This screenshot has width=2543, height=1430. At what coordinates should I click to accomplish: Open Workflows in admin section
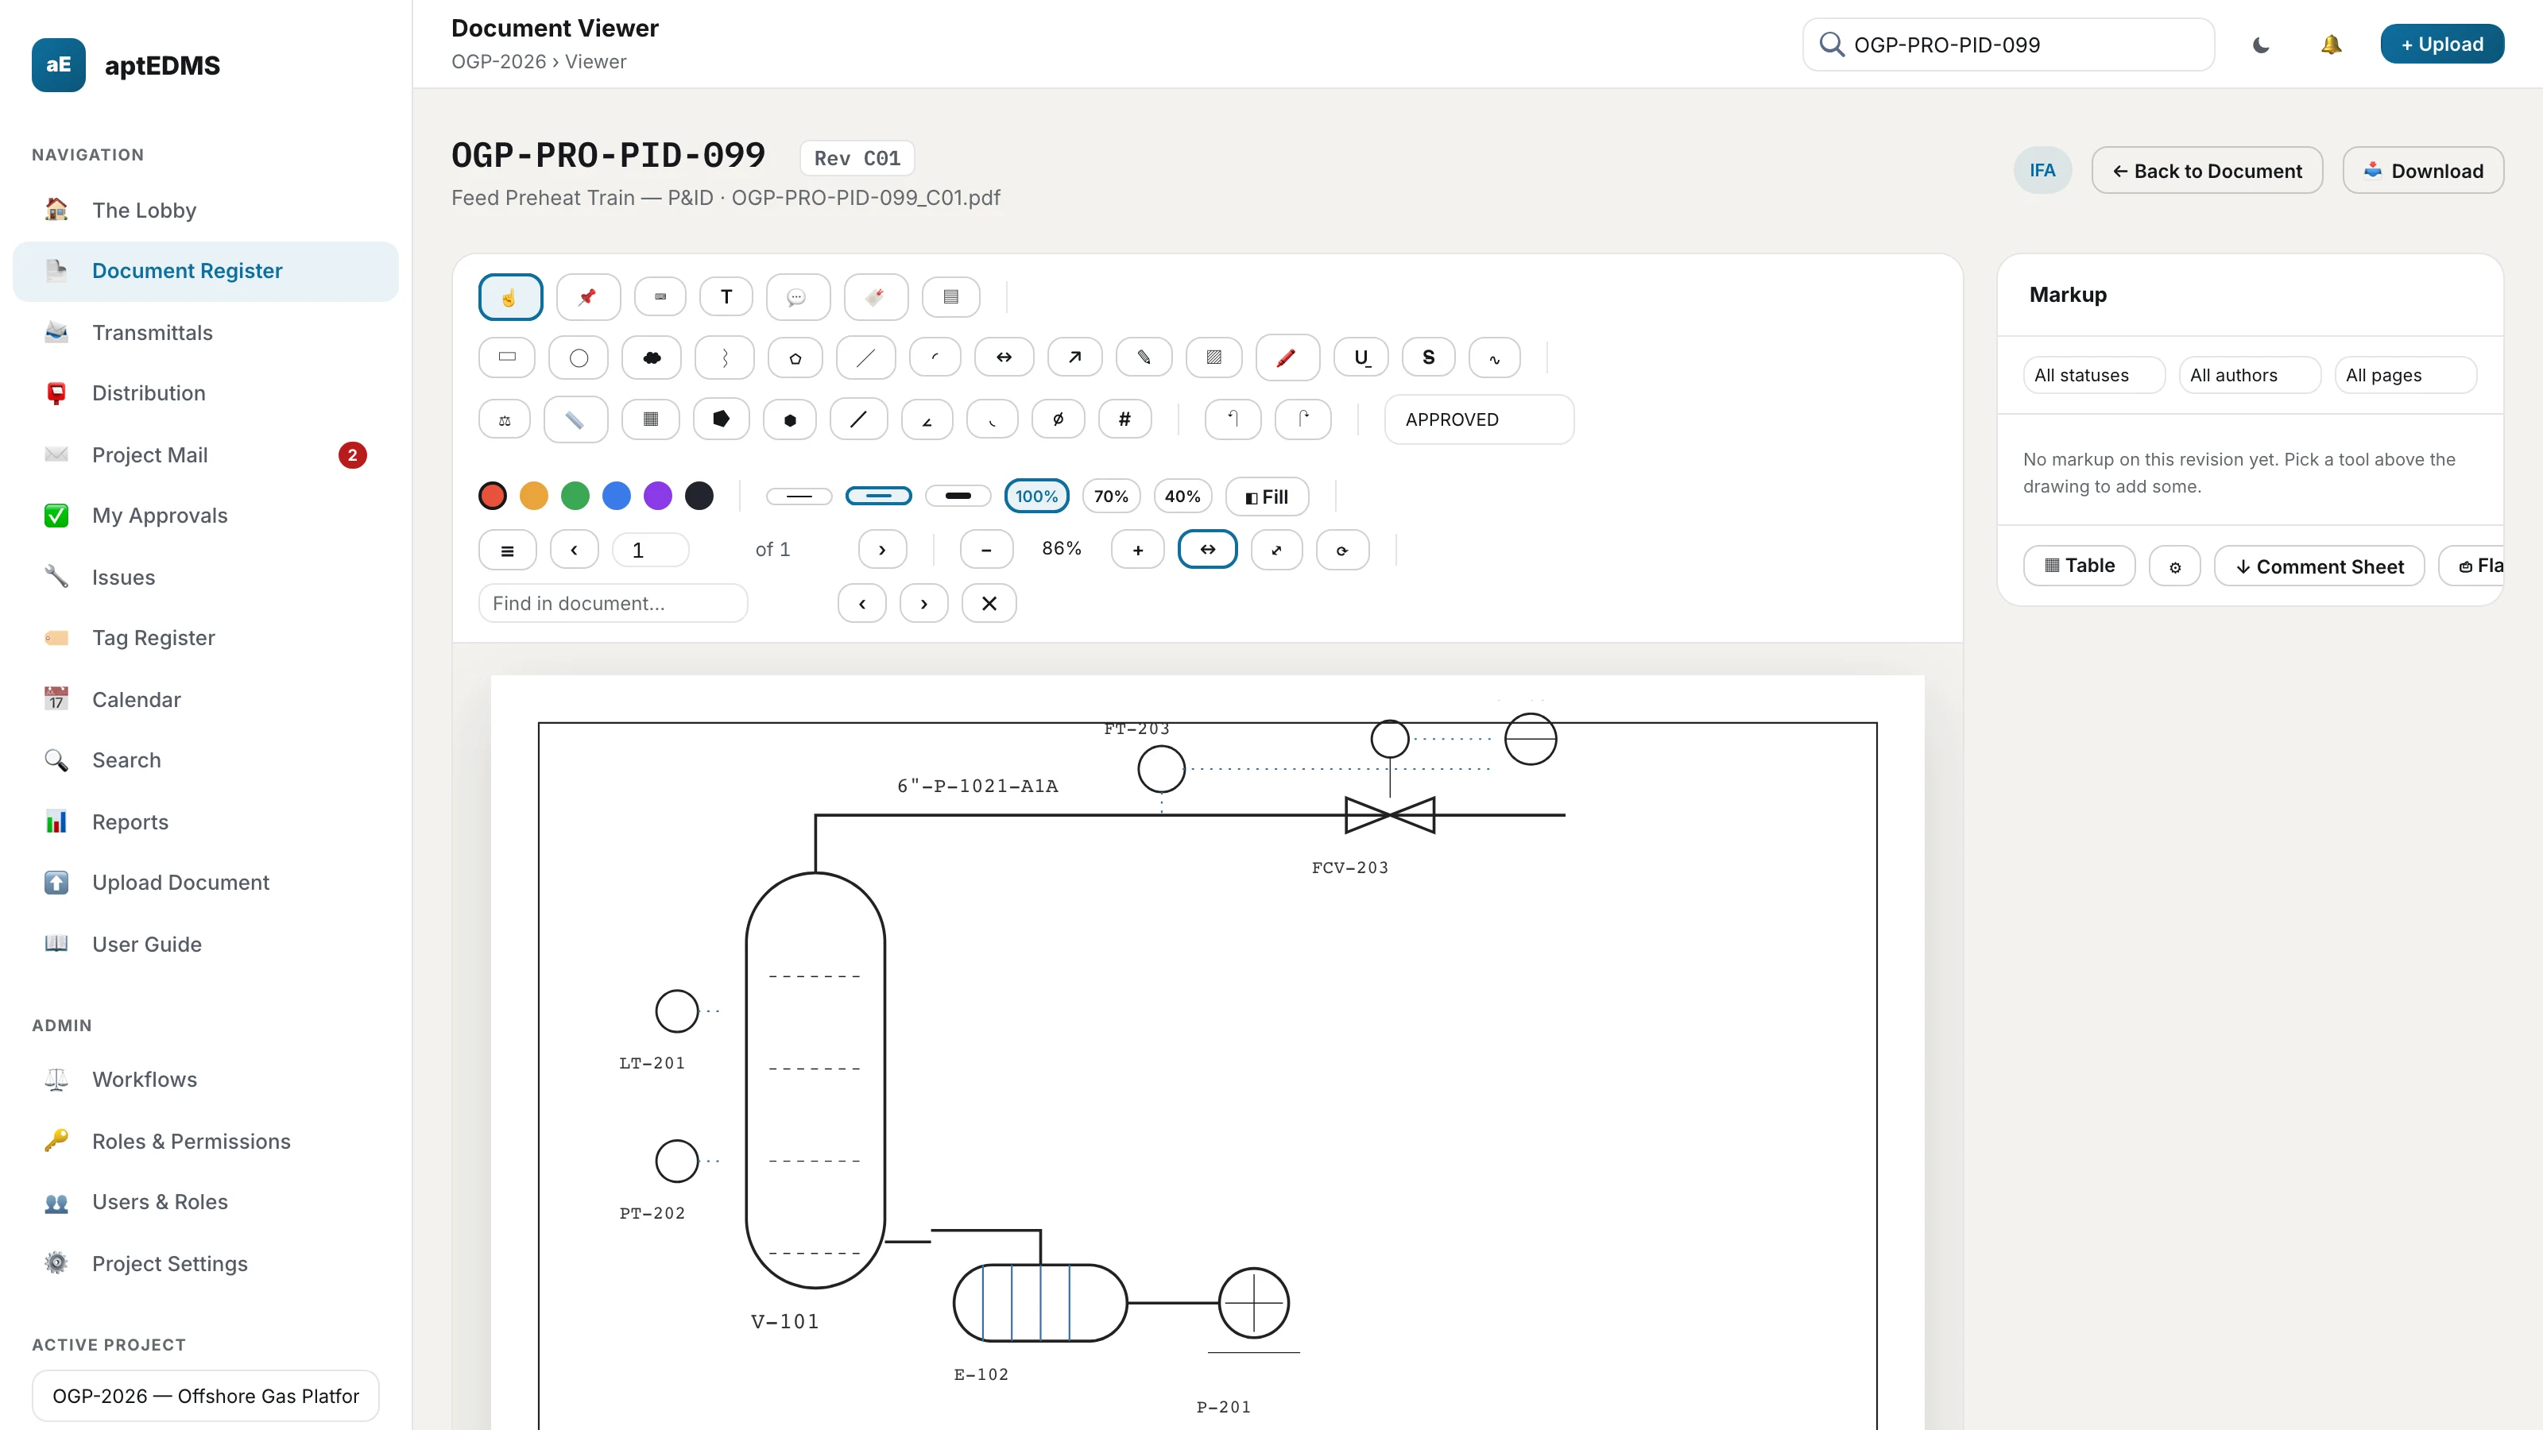pyautogui.click(x=205, y=1079)
